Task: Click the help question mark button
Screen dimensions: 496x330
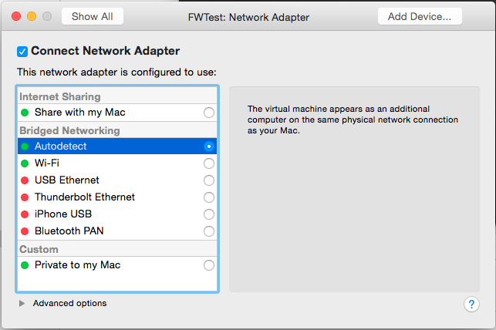Action: pyautogui.click(x=472, y=304)
